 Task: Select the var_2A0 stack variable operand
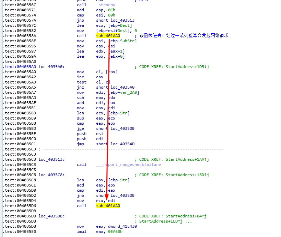pyautogui.click(x=128, y=92)
